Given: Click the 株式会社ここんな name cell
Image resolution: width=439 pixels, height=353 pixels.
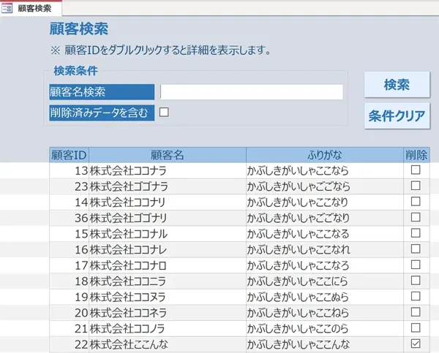Looking at the screenshot, I should pos(167,343).
